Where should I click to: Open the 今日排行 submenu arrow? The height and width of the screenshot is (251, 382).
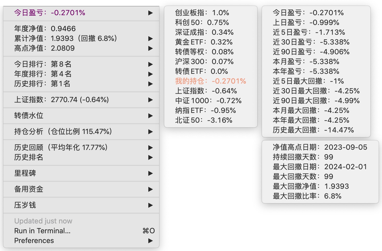click(151, 64)
